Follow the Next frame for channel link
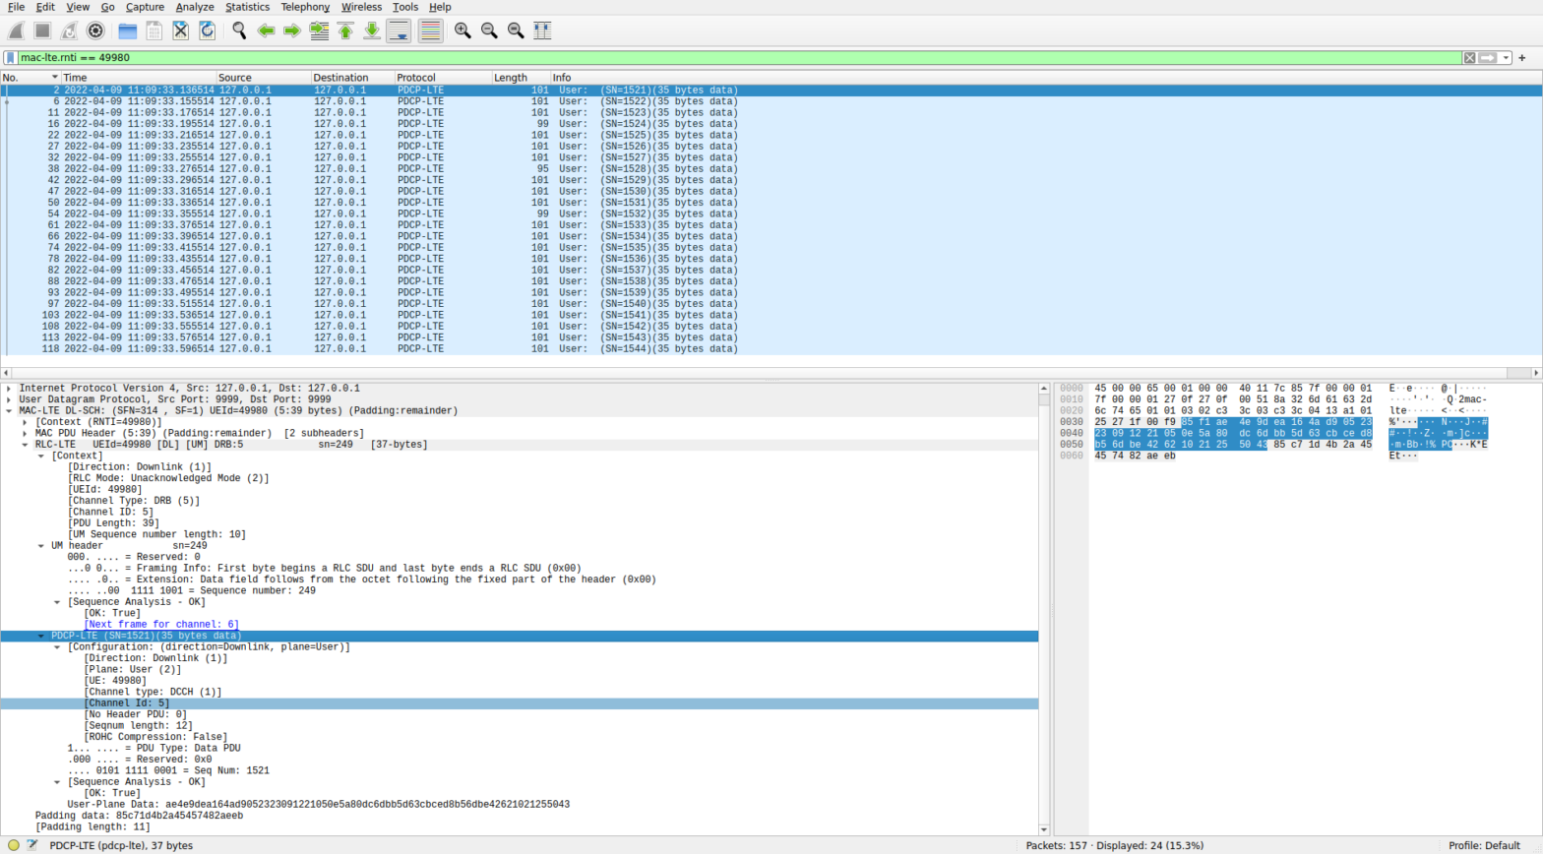The width and height of the screenshot is (1543, 854). (161, 625)
